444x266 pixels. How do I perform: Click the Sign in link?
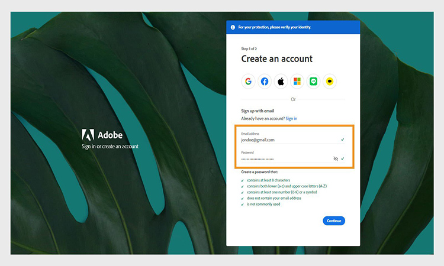(291, 119)
